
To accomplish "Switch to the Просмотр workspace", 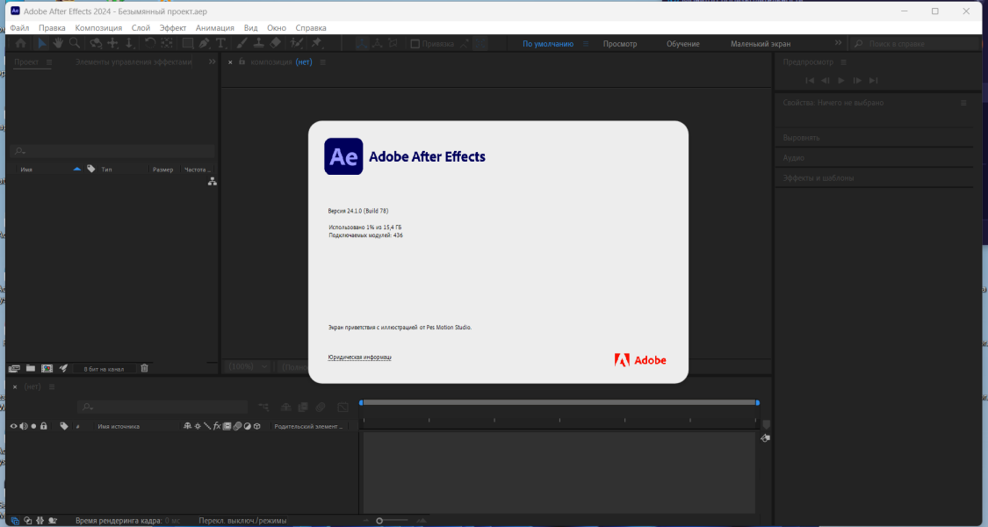I will [x=620, y=44].
